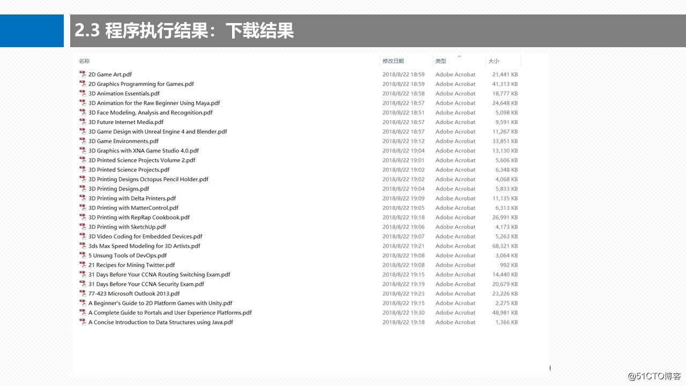Click the date 2018/8/22 18:51
The width and height of the screenshot is (686, 386).
tap(404, 113)
